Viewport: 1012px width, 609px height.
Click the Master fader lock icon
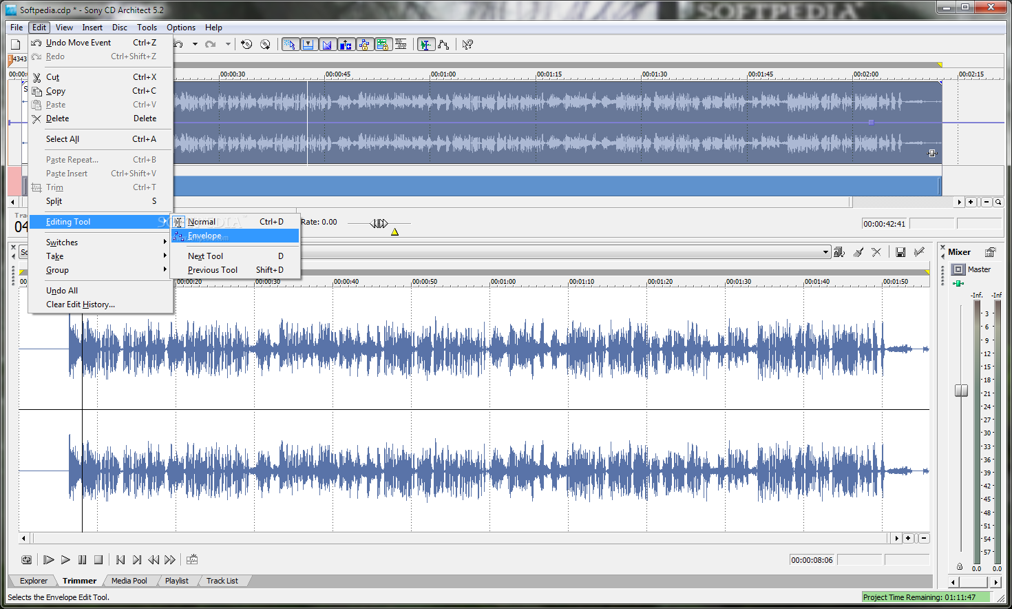[960, 567]
